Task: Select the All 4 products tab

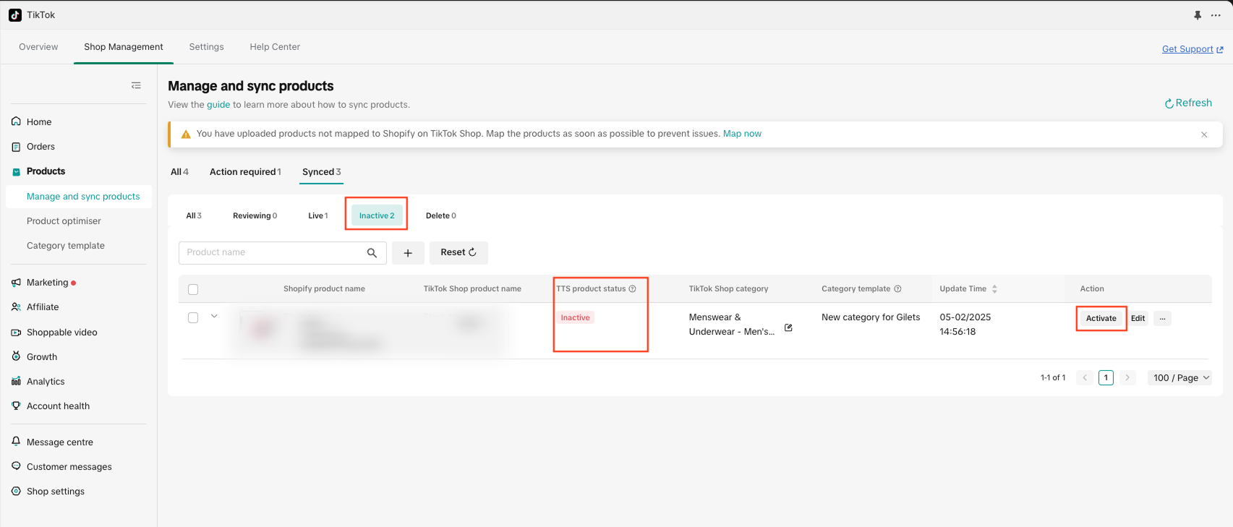Action: click(x=179, y=172)
